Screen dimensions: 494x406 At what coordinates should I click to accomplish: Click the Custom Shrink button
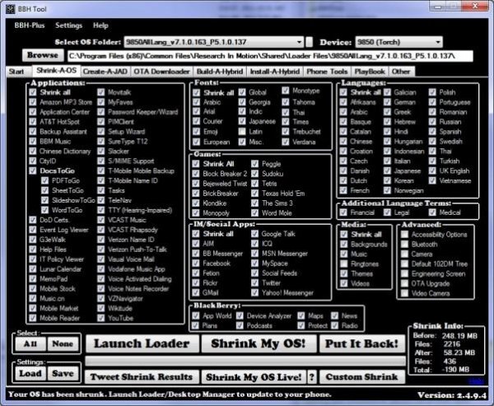click(x=362, y=377)
